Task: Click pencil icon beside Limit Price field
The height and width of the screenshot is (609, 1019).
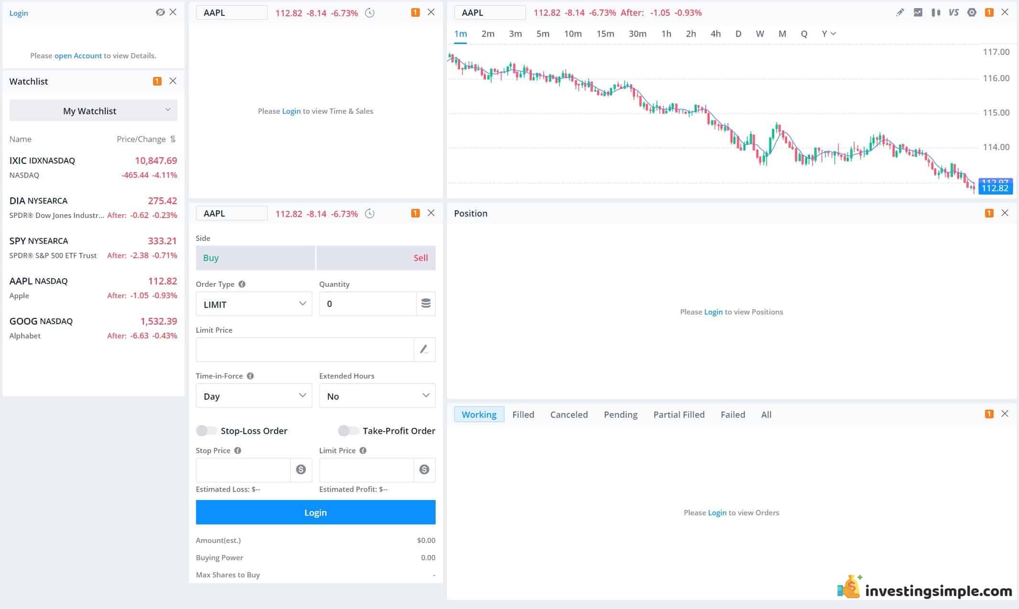Action: pyautogui.click(x=424, y=349)
